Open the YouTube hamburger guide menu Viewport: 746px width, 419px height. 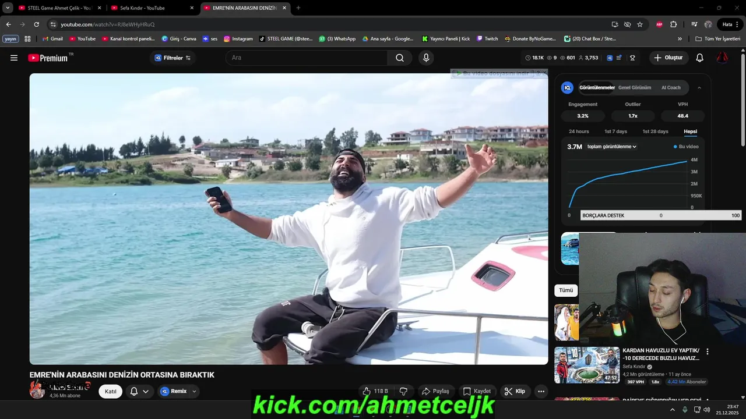[x=14, y=58]
